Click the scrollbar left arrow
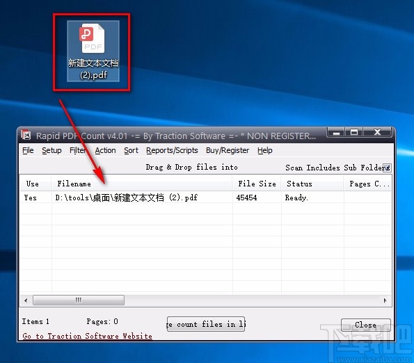 pyautogui.click(x=26, y=300)
